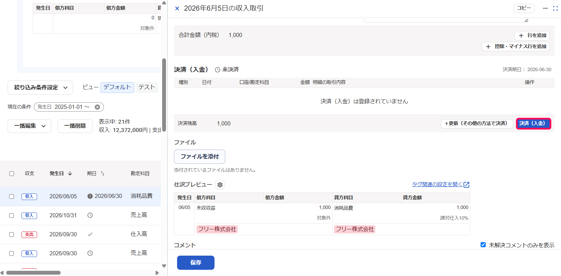Switch to the デフォルト view

pos(117,87)
